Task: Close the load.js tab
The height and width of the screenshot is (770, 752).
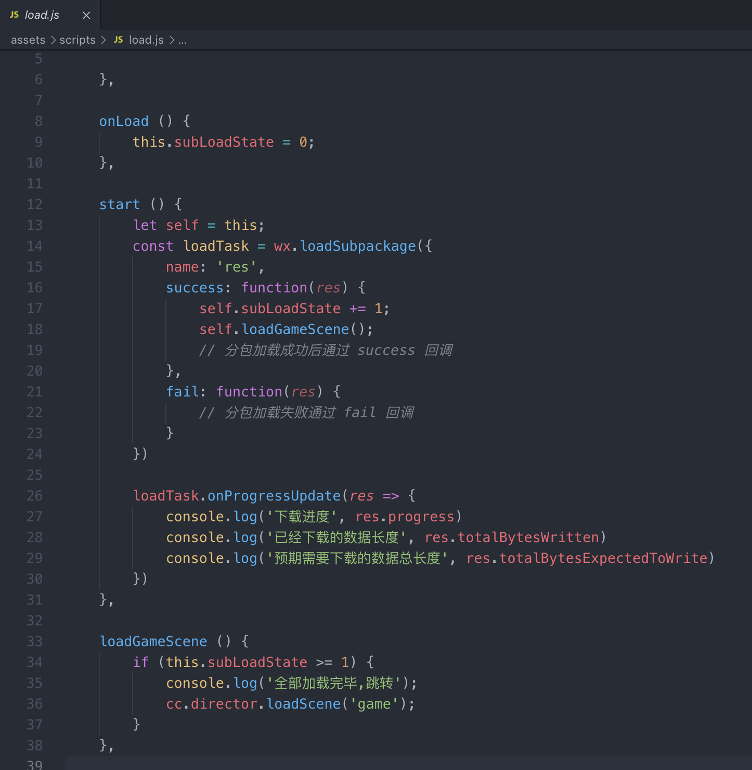Action: 86,16
